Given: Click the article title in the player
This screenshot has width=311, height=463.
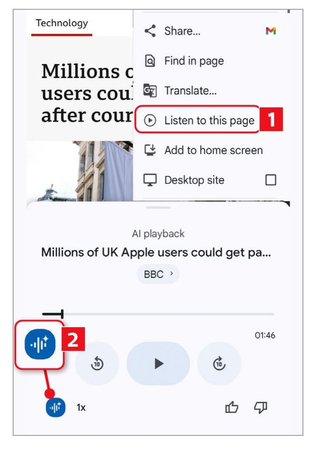Looking at the screenshot, I should pos(156,253).
